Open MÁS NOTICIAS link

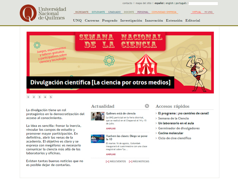pyautogui.click(x=139, y=162)
